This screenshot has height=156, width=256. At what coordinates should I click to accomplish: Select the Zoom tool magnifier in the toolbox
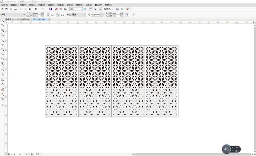coord(3,35)
